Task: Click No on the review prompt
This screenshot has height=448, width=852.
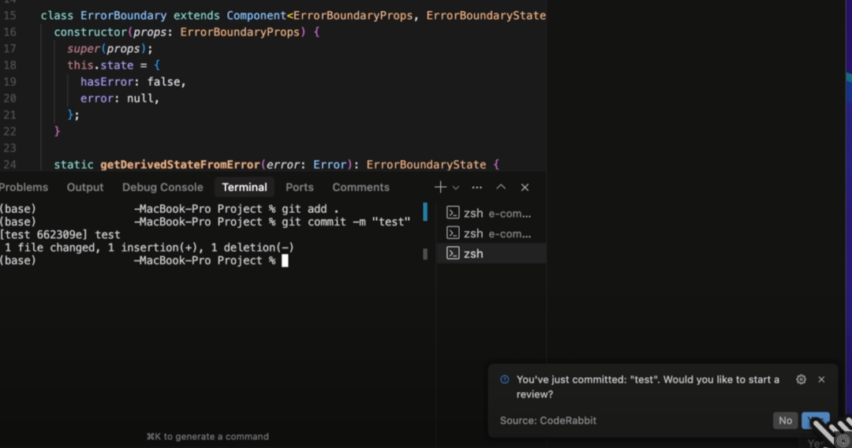Action: tap(785, 420)
